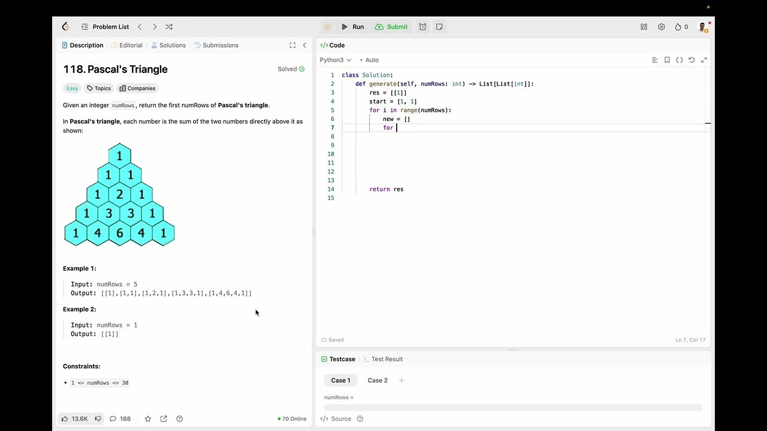
Task: Click the Solved status indicator
Action: (291, 69)
